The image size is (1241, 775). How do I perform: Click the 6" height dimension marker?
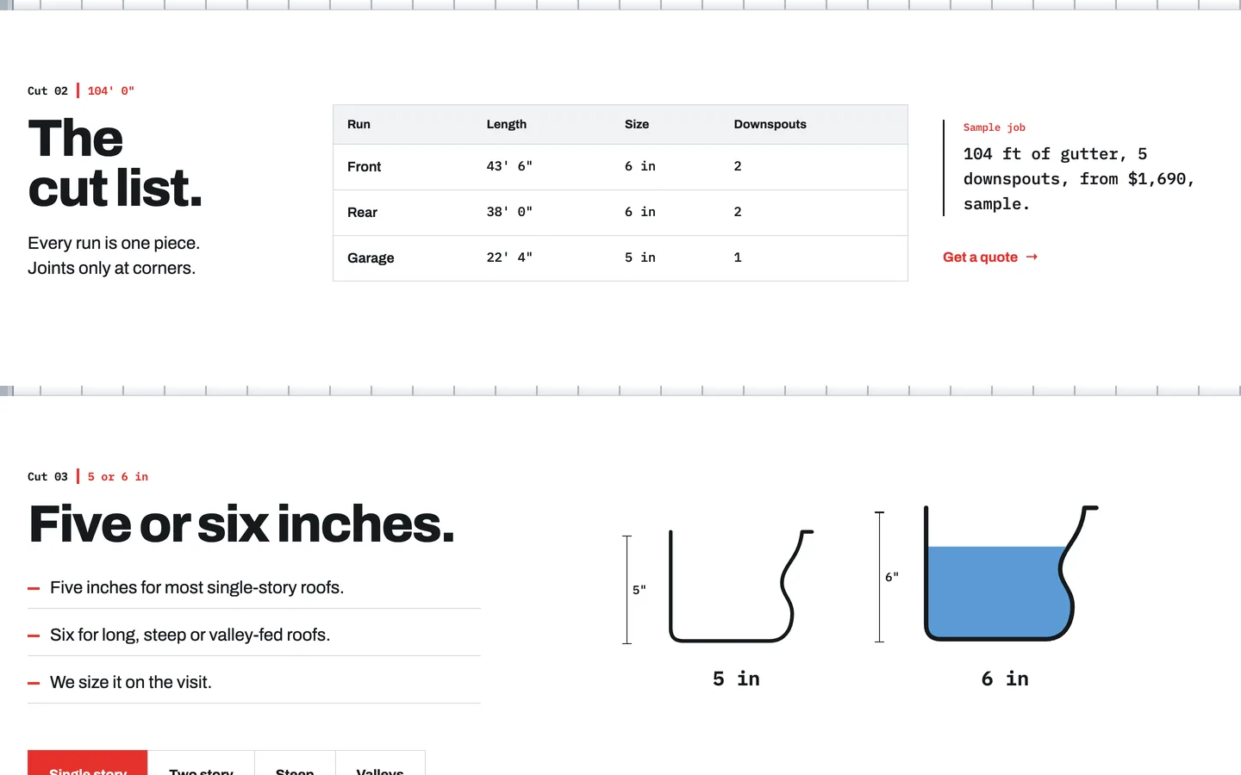(x=885, y=577)
